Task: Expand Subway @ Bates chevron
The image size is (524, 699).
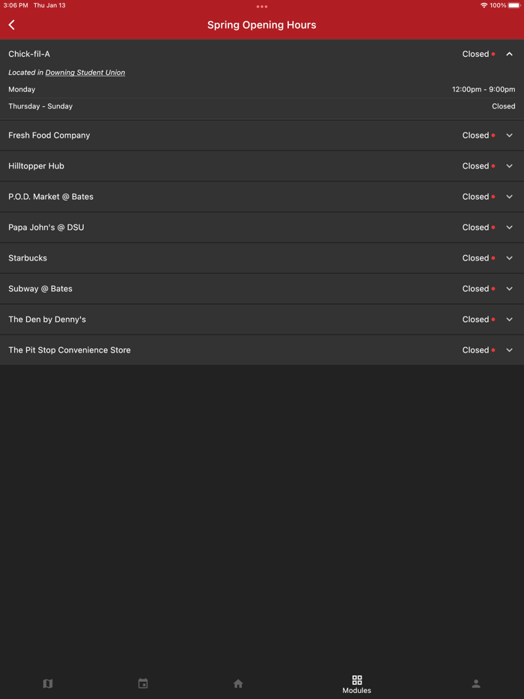Action: coord(509,289)
